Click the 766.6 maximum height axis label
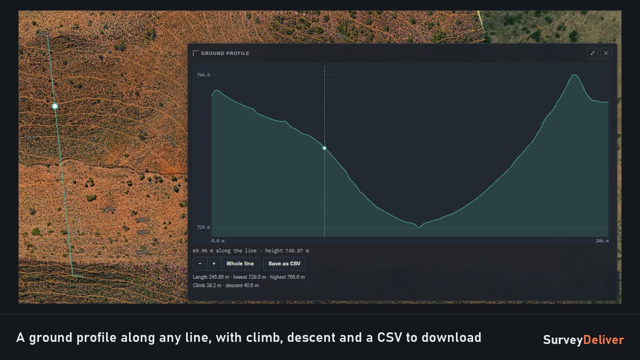Viewport: 640px width, 360px height. pos(204,75)
